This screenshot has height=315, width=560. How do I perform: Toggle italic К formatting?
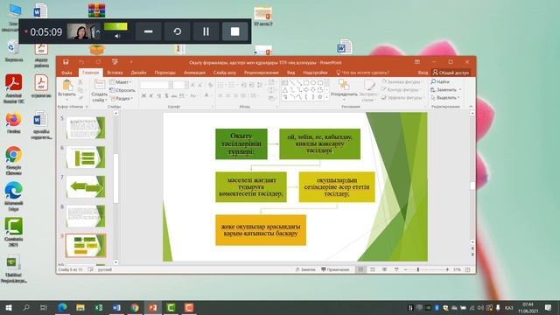151,95
